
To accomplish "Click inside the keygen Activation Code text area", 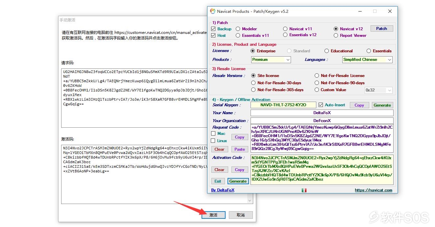I will click(322, 170).
